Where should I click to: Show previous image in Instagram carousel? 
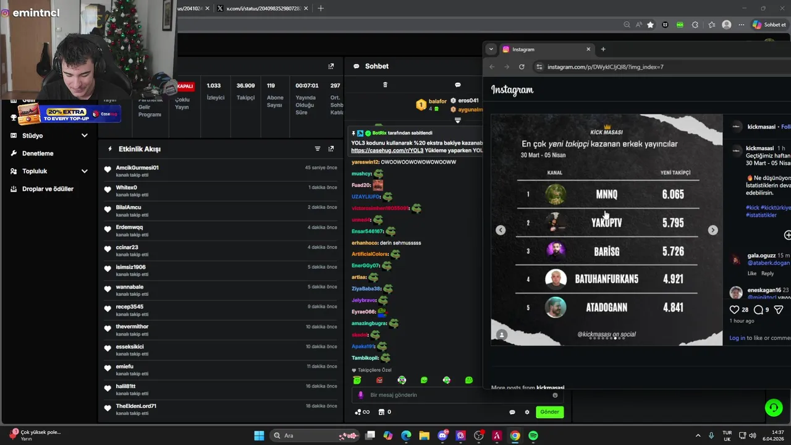501,230
